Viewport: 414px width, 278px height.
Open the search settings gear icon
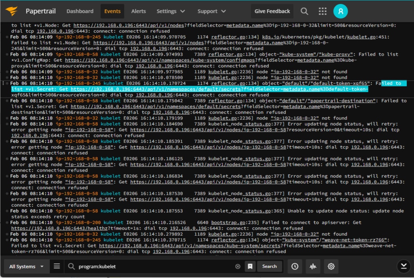tap(331, 266)
